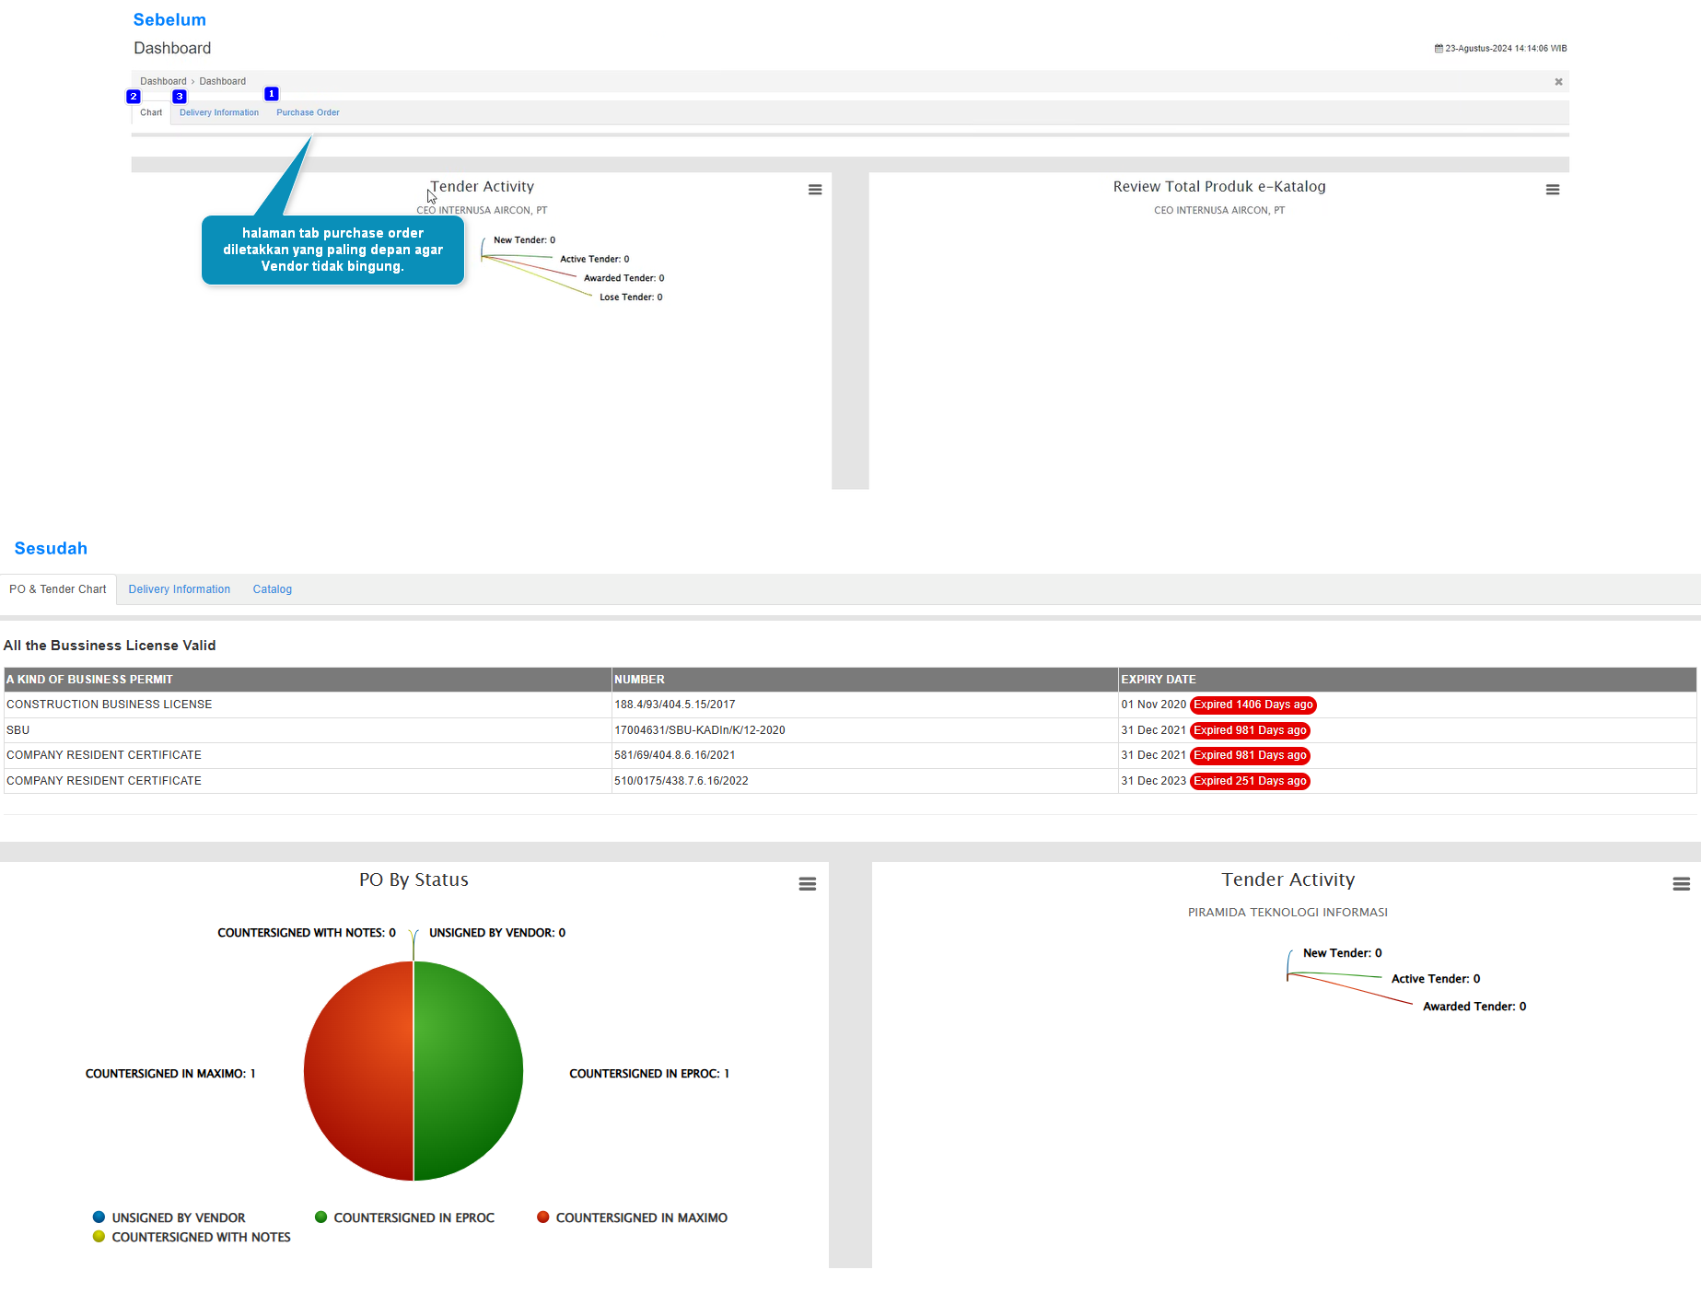Screen dimensions: 1701x1293
Task: Open bottom Tender Activity chart hamburger menu
Action: [1682, 884]
